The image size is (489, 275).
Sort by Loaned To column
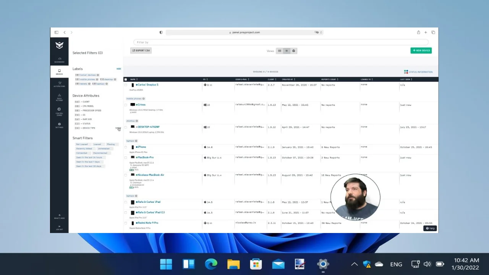coord(366,79)
